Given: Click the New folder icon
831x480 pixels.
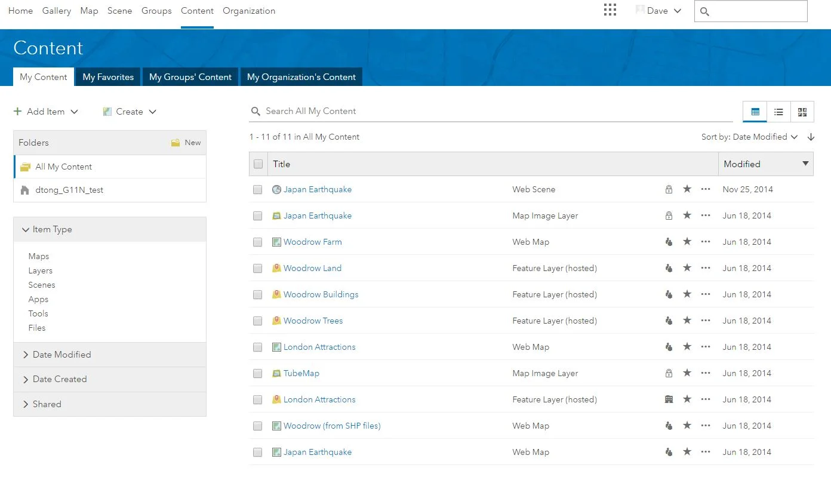Looking at the screenshot, I should (x=175, y=143).
